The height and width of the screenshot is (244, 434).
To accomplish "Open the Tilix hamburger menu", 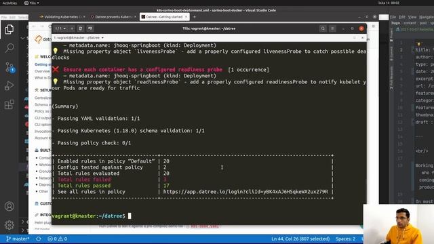I will (332, 28).
